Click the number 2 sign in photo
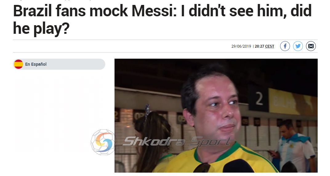Viewport: 330px width, 176px height. pos(259,99)
